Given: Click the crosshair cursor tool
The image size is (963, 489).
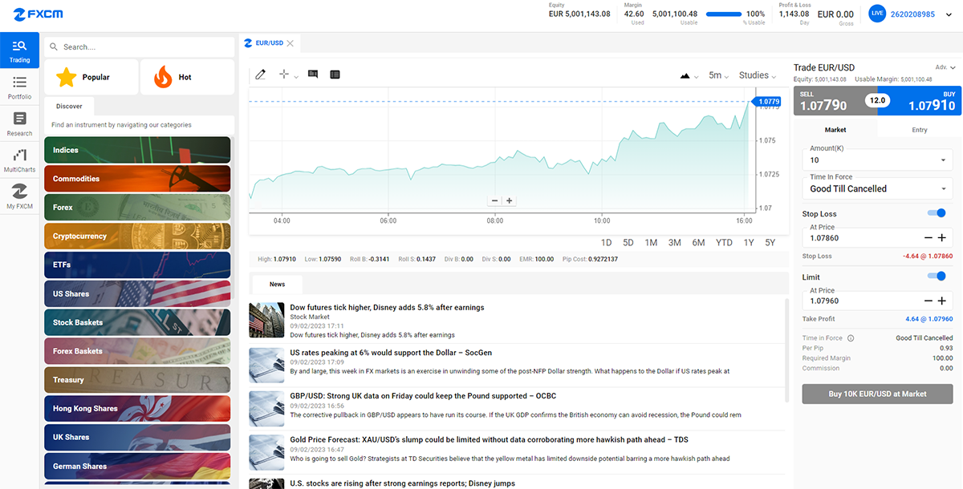Looking at the screenshot, I should pos(283,75).
